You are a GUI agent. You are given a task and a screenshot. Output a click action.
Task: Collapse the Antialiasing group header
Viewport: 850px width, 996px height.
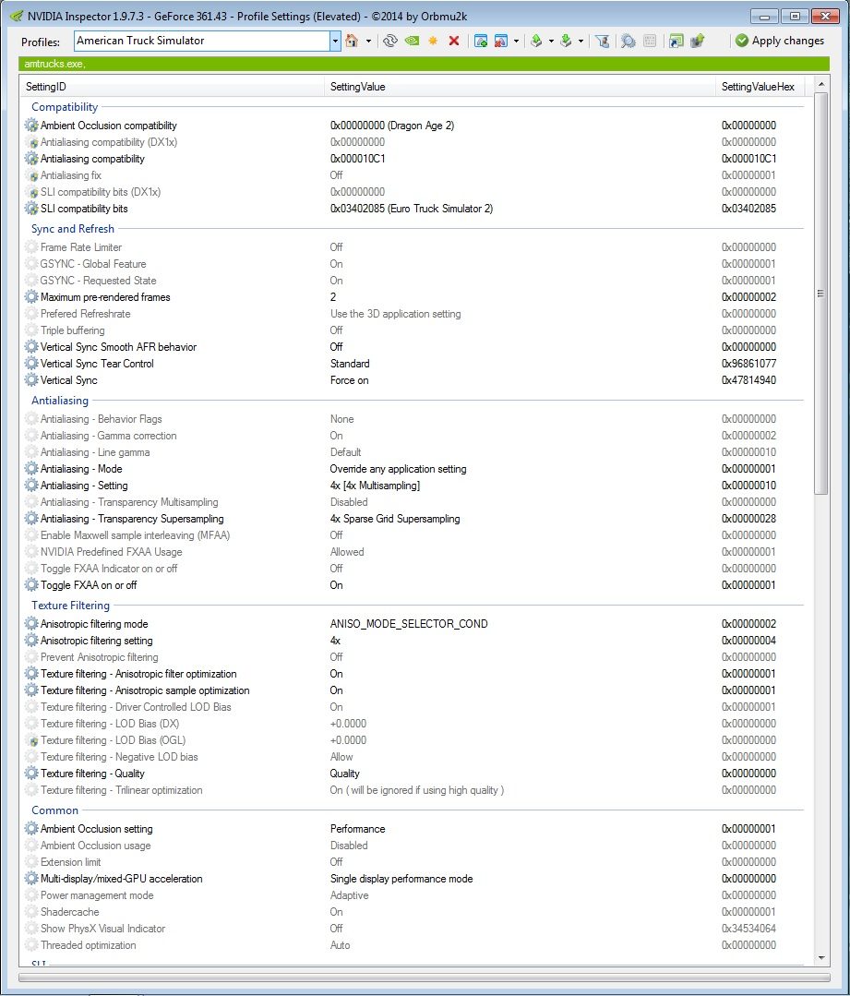click(60, 401)
